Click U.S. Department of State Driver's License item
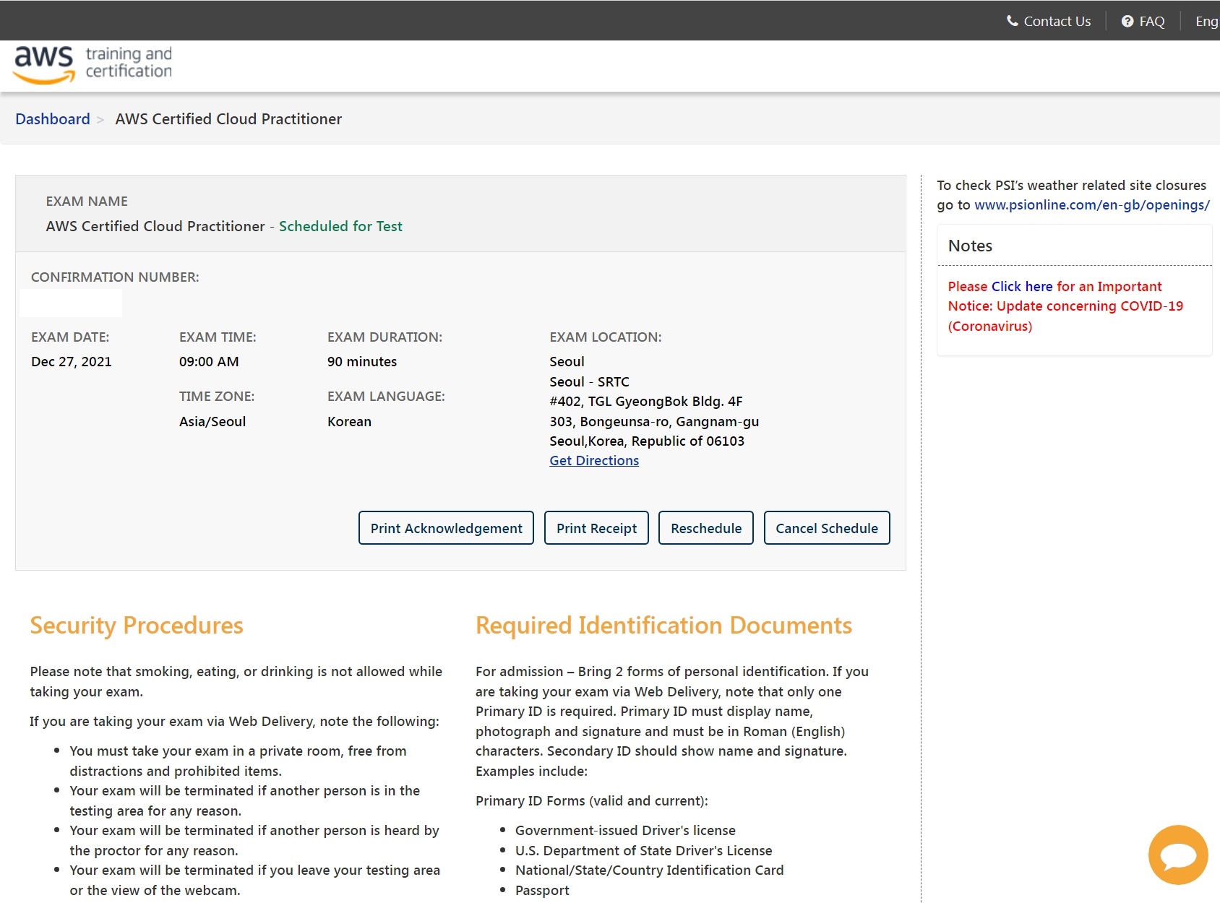This screenshot has width=1220, height=903. pyautogui.click(x=643, y=851)
